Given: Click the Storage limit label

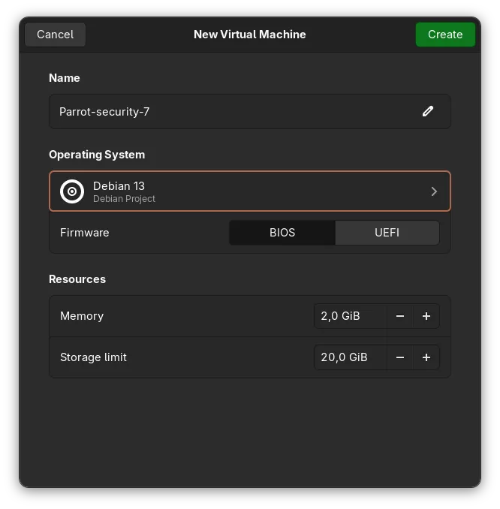Looking at the screenshot, I should (x=93, y=357).
